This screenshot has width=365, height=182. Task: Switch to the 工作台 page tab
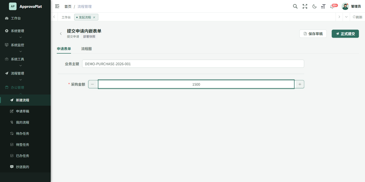tap(66, 17)
